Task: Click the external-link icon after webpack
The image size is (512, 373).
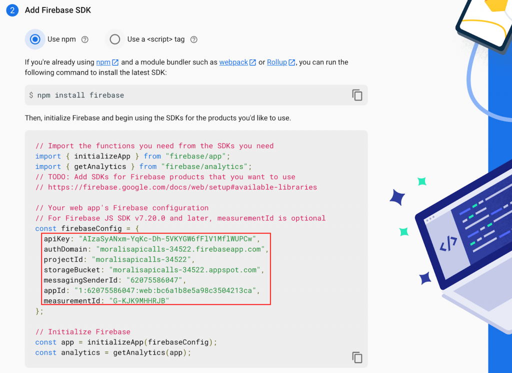Action: click(252, 62)
